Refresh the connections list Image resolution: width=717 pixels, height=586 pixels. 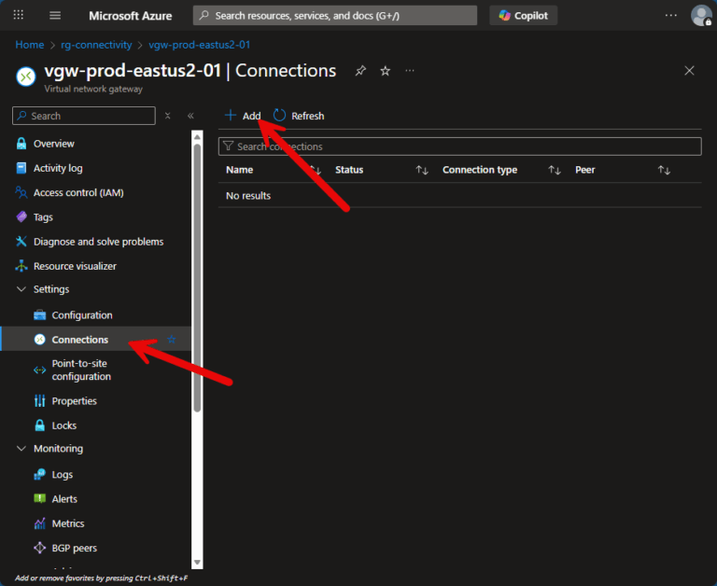coord(299,116)
